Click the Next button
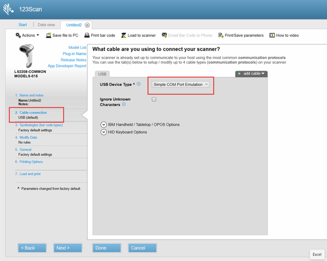 coord(67,248)
